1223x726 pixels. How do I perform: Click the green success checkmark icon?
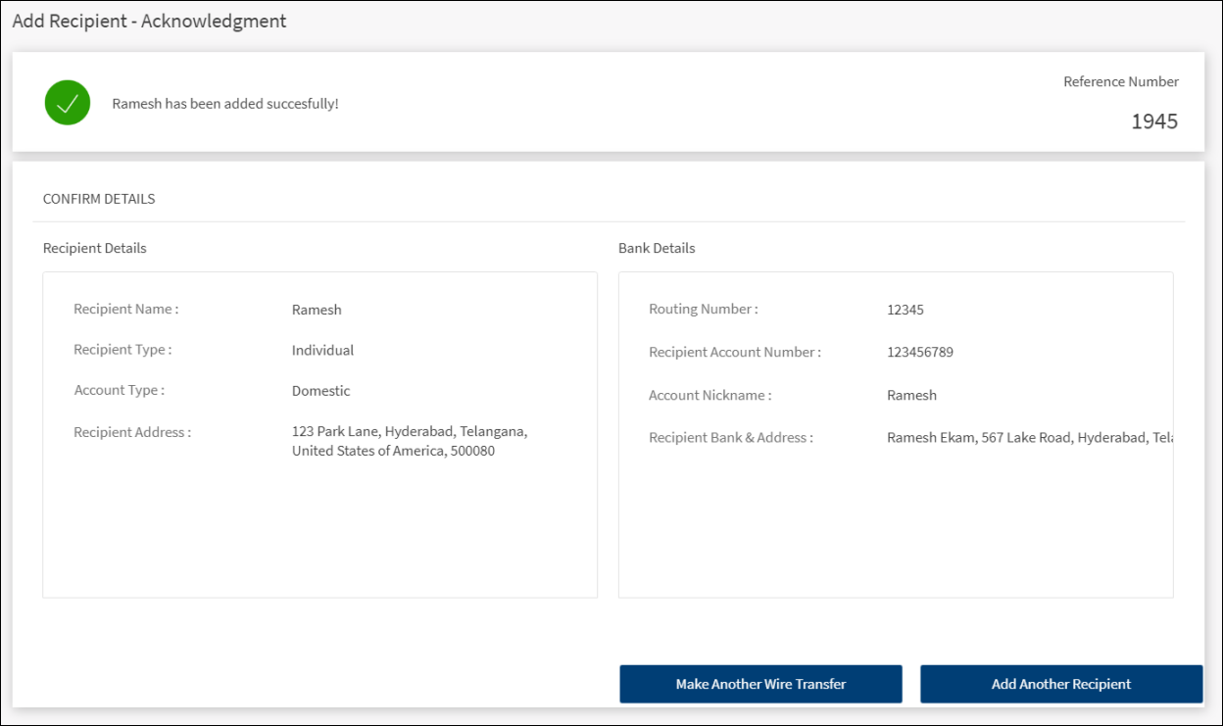tap(68, 103)
